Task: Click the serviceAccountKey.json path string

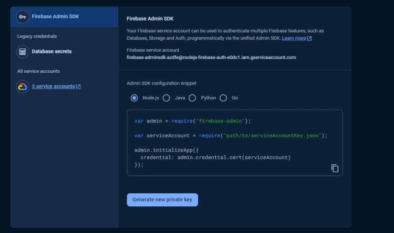Action: click(x=272, y=136)
